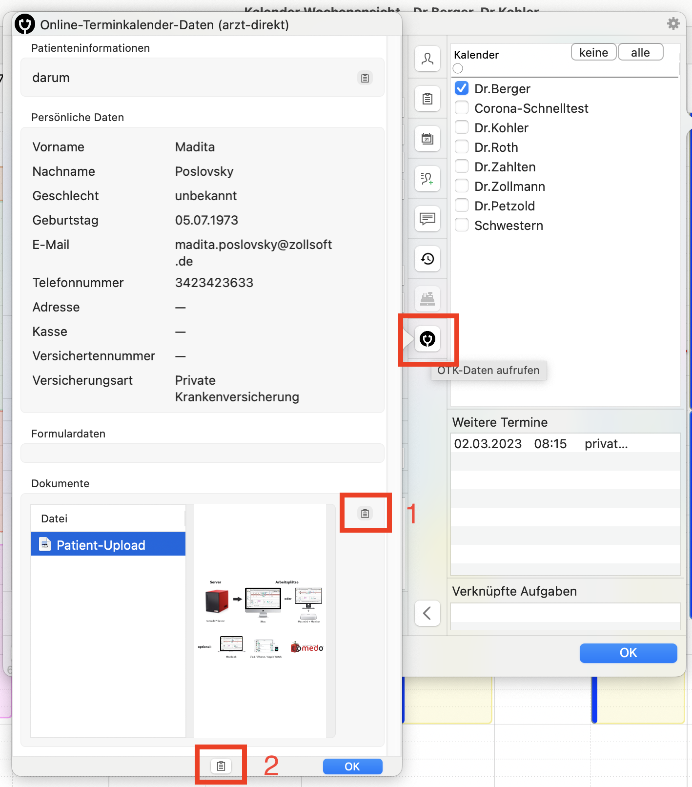
Task: Copy documents with clipboard icon marked 1
Action: (x=365, y=514)
